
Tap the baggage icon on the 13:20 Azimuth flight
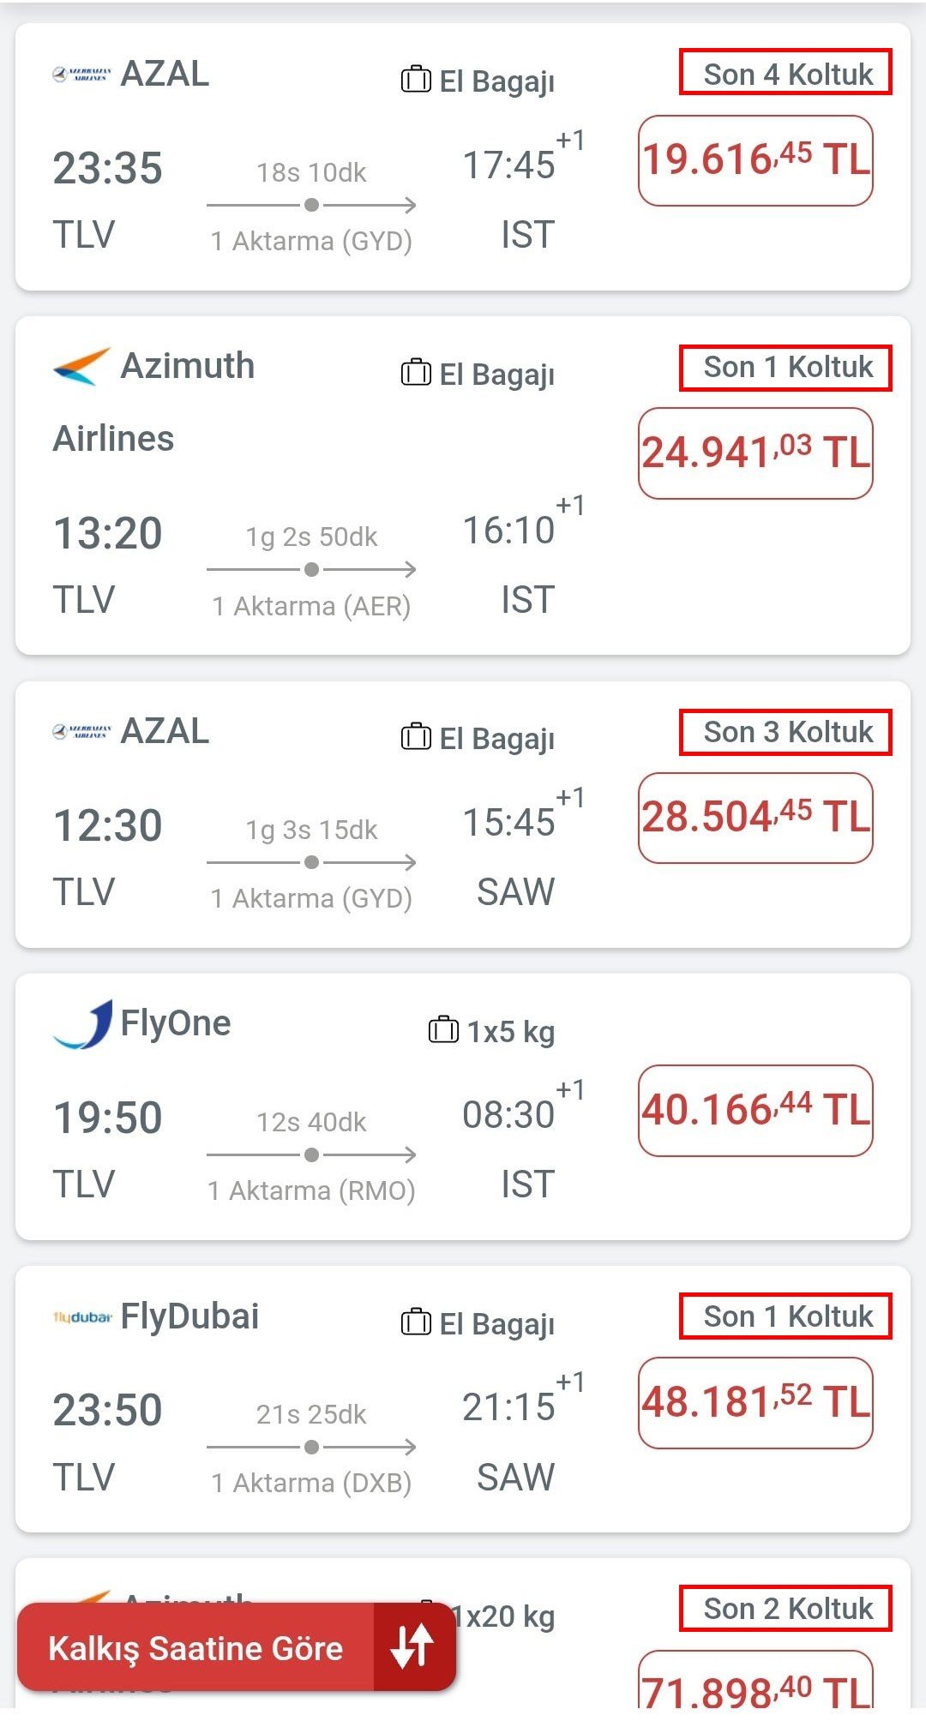click(x=416, y=373)
